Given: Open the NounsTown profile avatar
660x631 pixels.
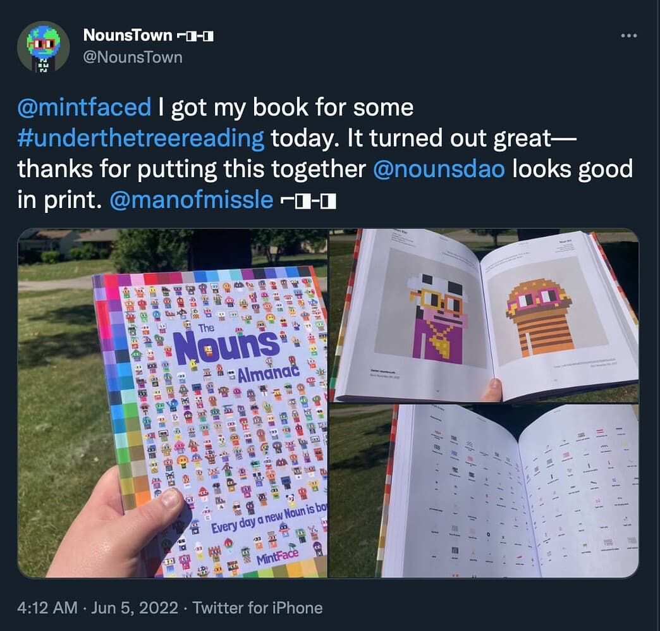Looking at the screenshot, I should click(44, 46).
